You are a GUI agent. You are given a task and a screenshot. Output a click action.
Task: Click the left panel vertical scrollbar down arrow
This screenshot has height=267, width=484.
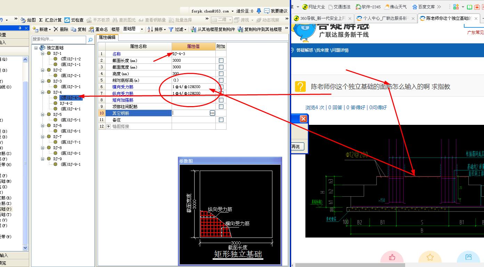point(25,248)
